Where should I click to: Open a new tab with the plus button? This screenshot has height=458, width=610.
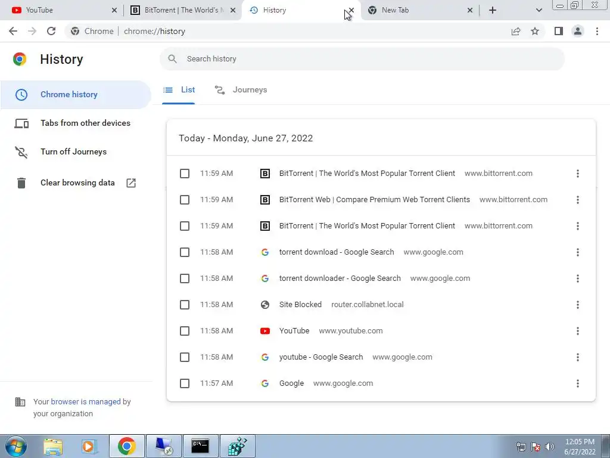tap(493, 10)
